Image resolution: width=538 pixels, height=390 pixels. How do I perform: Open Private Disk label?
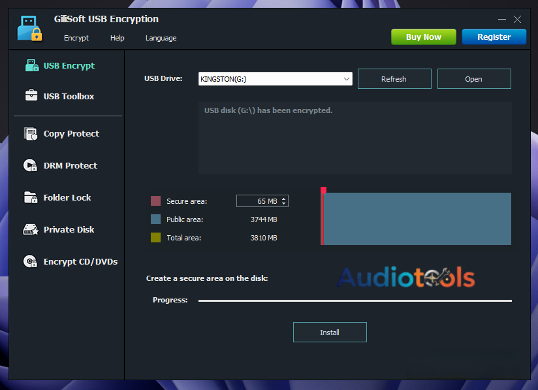(x=69, y=229)
